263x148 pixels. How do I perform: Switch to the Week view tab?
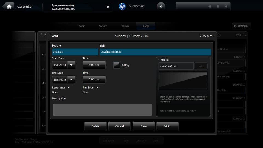[125, 26]
